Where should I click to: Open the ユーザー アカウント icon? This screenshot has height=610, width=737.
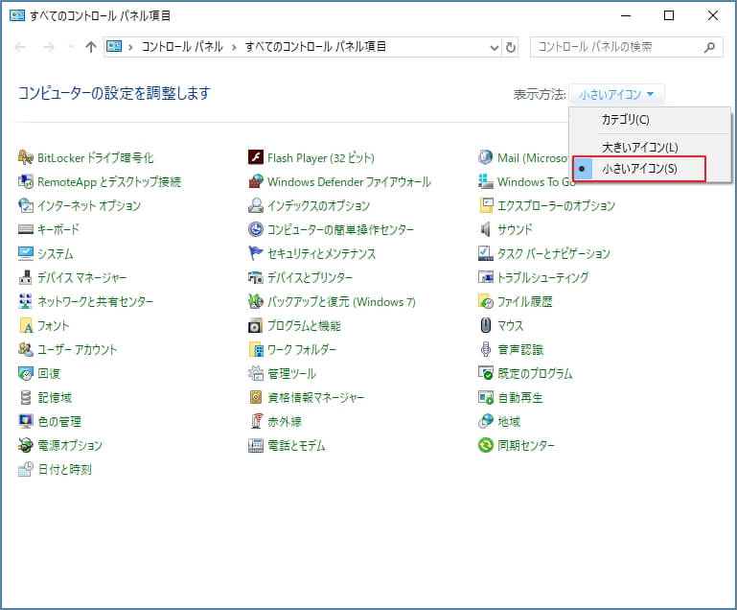tap(25, 349)
